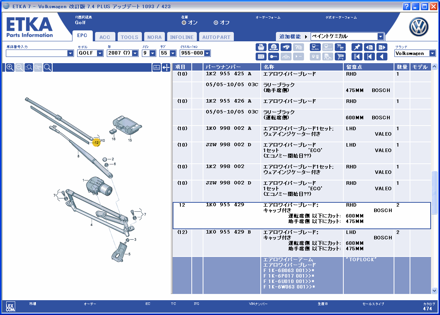Click the question-mark email icon
Screen dimensions: 440x315
298,47
